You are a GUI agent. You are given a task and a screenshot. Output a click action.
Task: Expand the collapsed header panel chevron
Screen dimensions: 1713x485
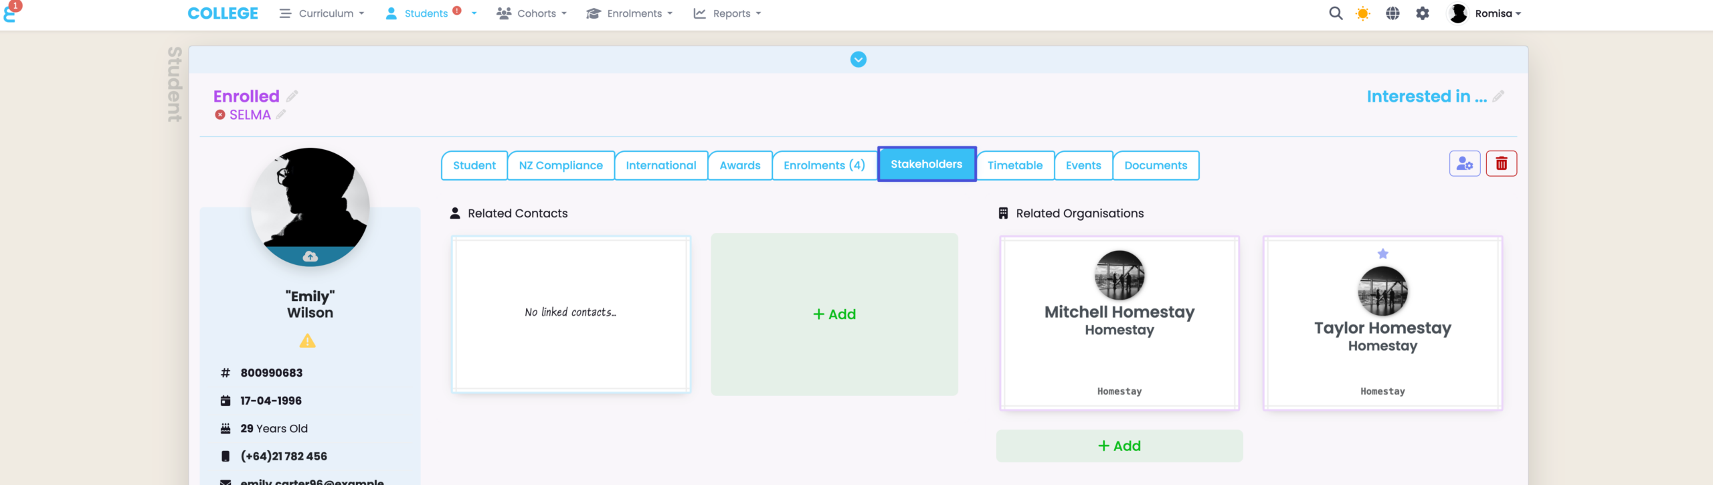858,60
